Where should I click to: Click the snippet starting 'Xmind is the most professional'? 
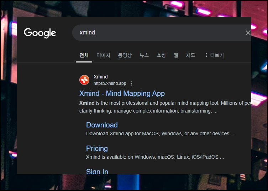[x=165, y=107]
